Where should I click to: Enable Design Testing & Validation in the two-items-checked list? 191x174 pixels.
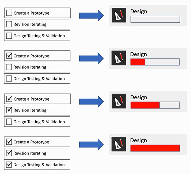click(9, 122)
